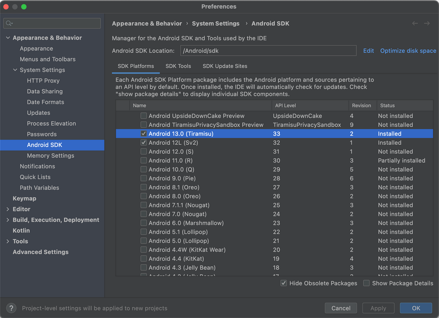Uncheck Android 13.0 (Tiramisu) checkbox
This screenshot has width=439, height=318.
click(144, 134)
